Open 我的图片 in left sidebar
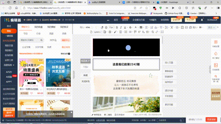The width and height of the screenshot is (221, 124). [9, 50]
